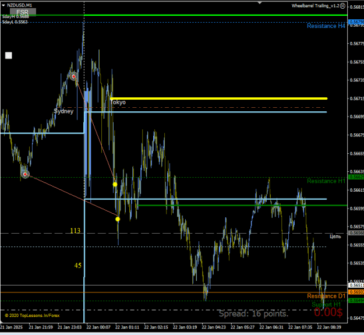This screenshot has width=364, height=335.
Task: Click the Wheelbarrel Trailing_v1.2 label
Action: click(315, 6)
